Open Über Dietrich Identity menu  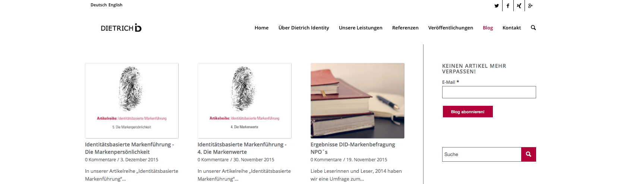pyautogui.click(x=303, y=28)
